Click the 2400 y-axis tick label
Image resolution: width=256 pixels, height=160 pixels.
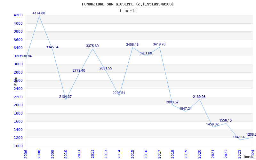pyautogui.click(x=18, y=89)
